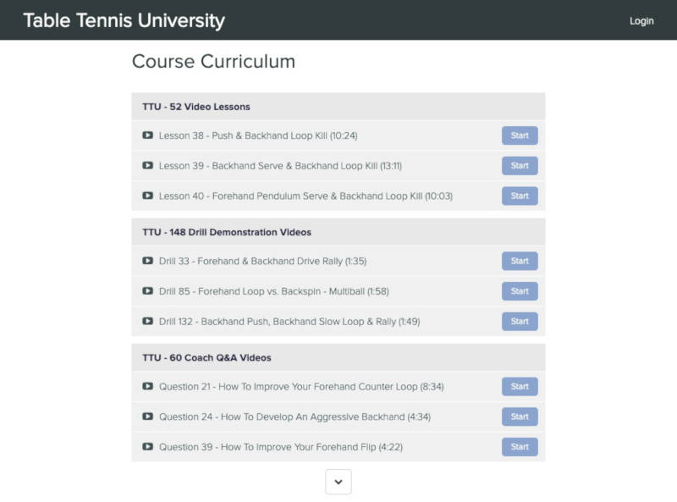
Task: Expand more curriculum using the chevron button
Action: (338, 482)
